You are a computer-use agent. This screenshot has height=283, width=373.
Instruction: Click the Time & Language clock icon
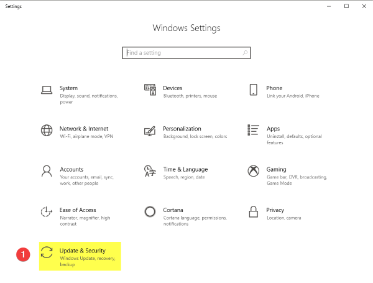point(150,171)
